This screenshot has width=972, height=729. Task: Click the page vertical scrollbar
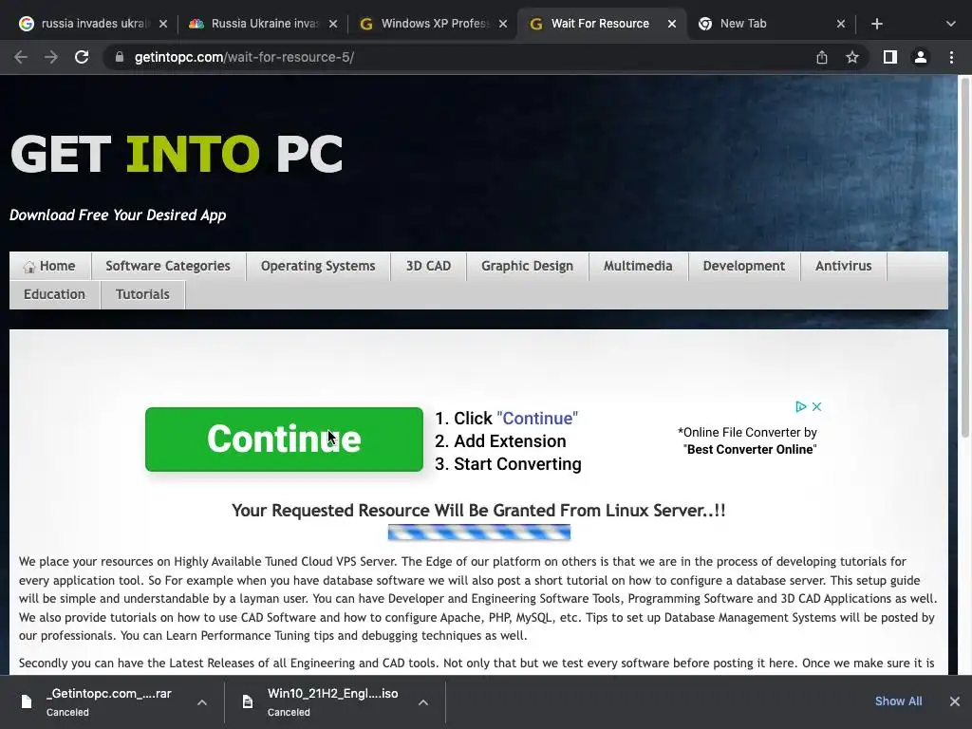(x=964, y=257)
